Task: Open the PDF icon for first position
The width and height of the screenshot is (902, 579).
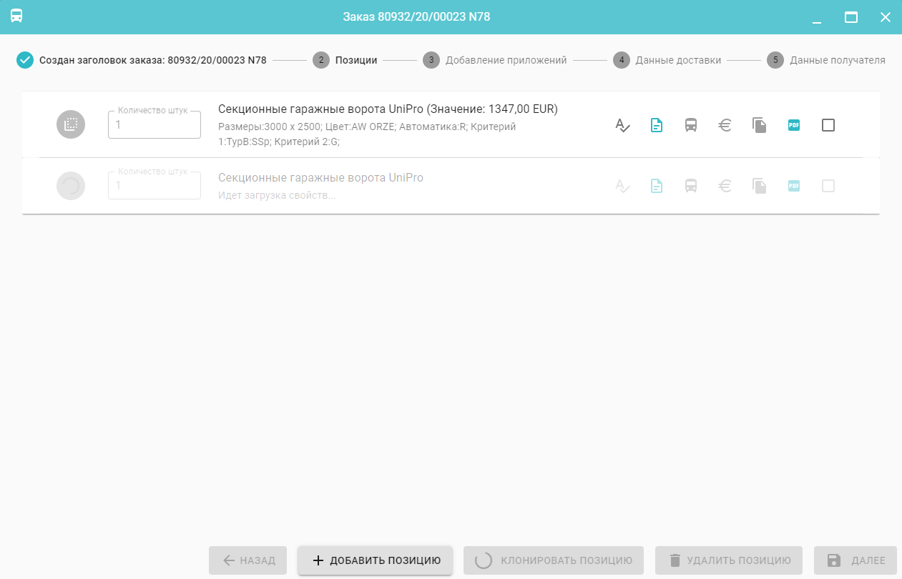Action: [x=793, y=125]
